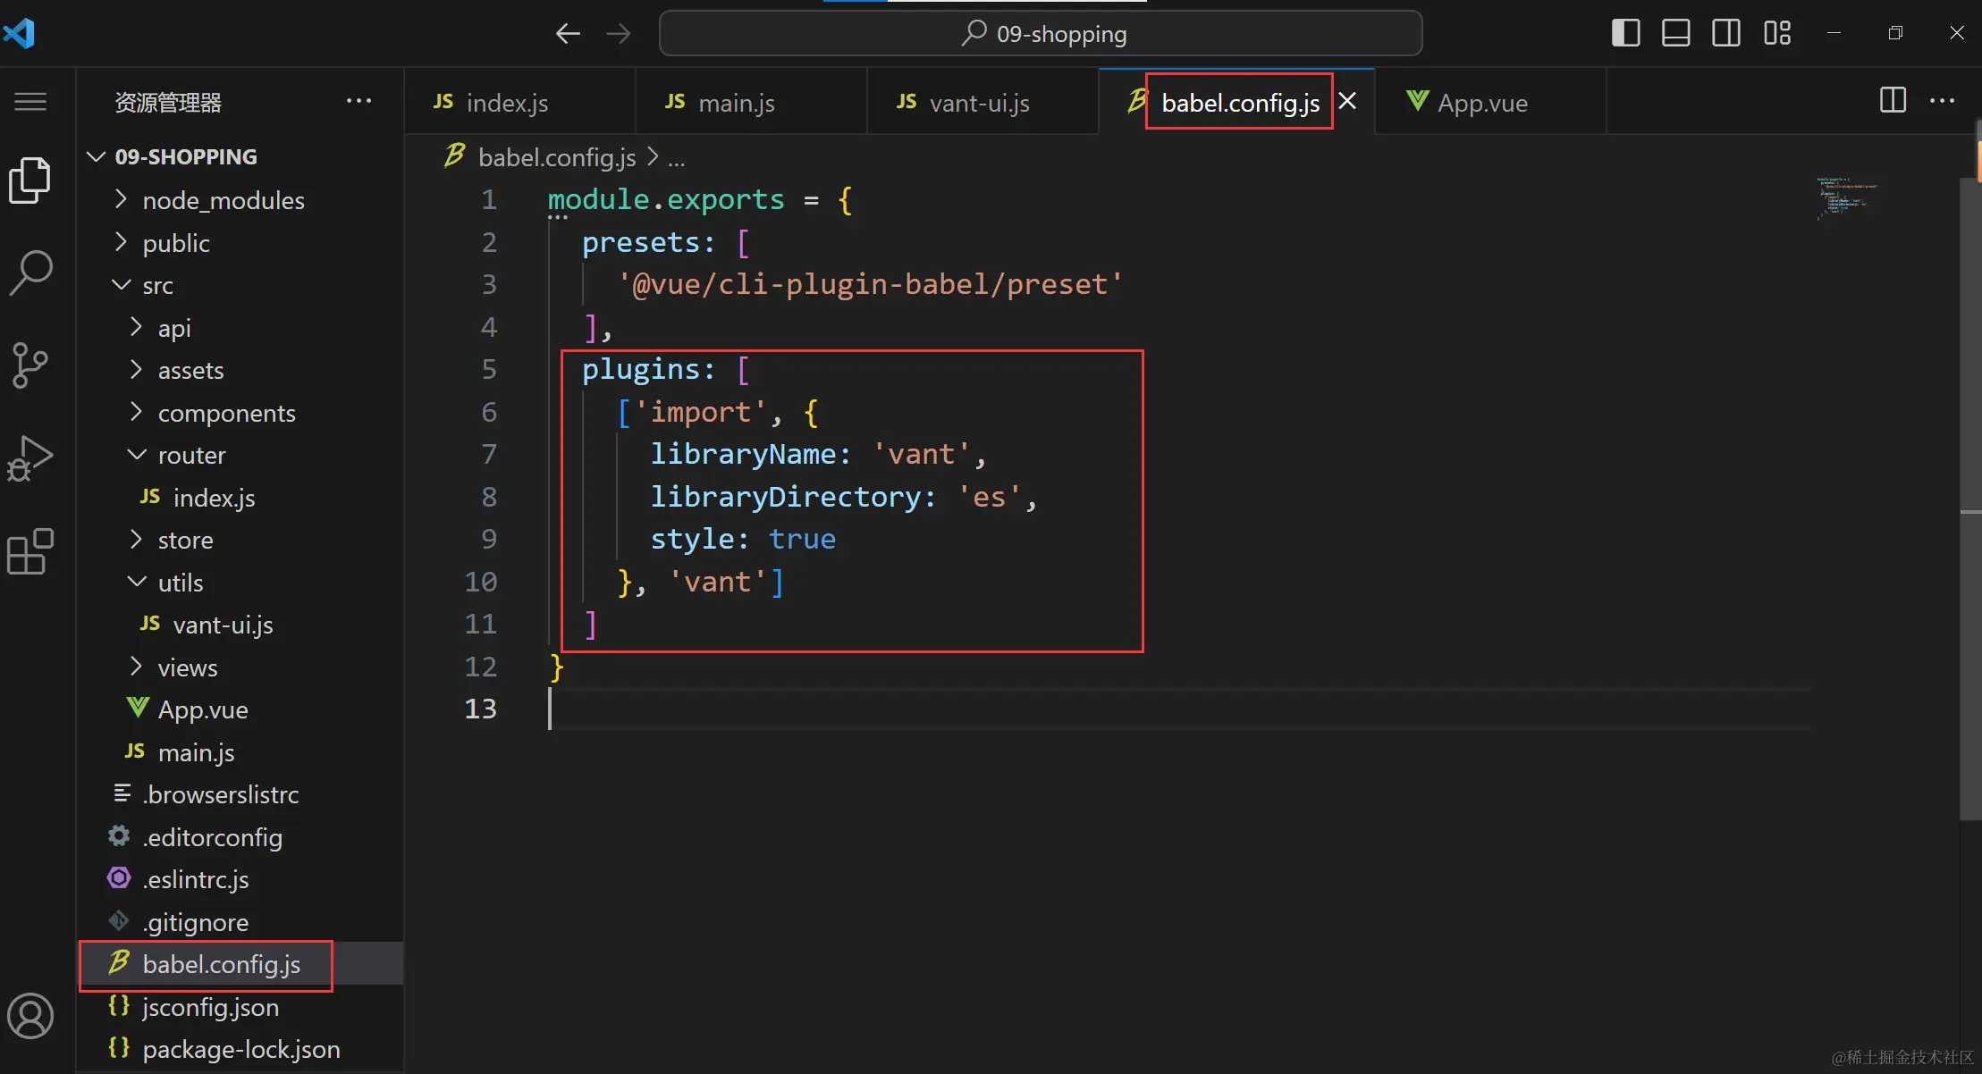
Task: Open Run and Debug view
Action: pos(30,458)
